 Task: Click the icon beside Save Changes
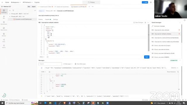click(145, 22)
